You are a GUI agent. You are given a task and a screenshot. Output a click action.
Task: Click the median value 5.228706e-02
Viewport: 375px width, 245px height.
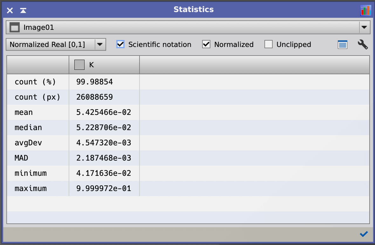click(x=104, y=128)
